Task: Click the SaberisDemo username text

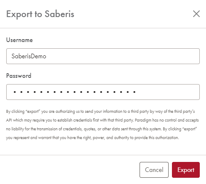Action: (29, 56)
